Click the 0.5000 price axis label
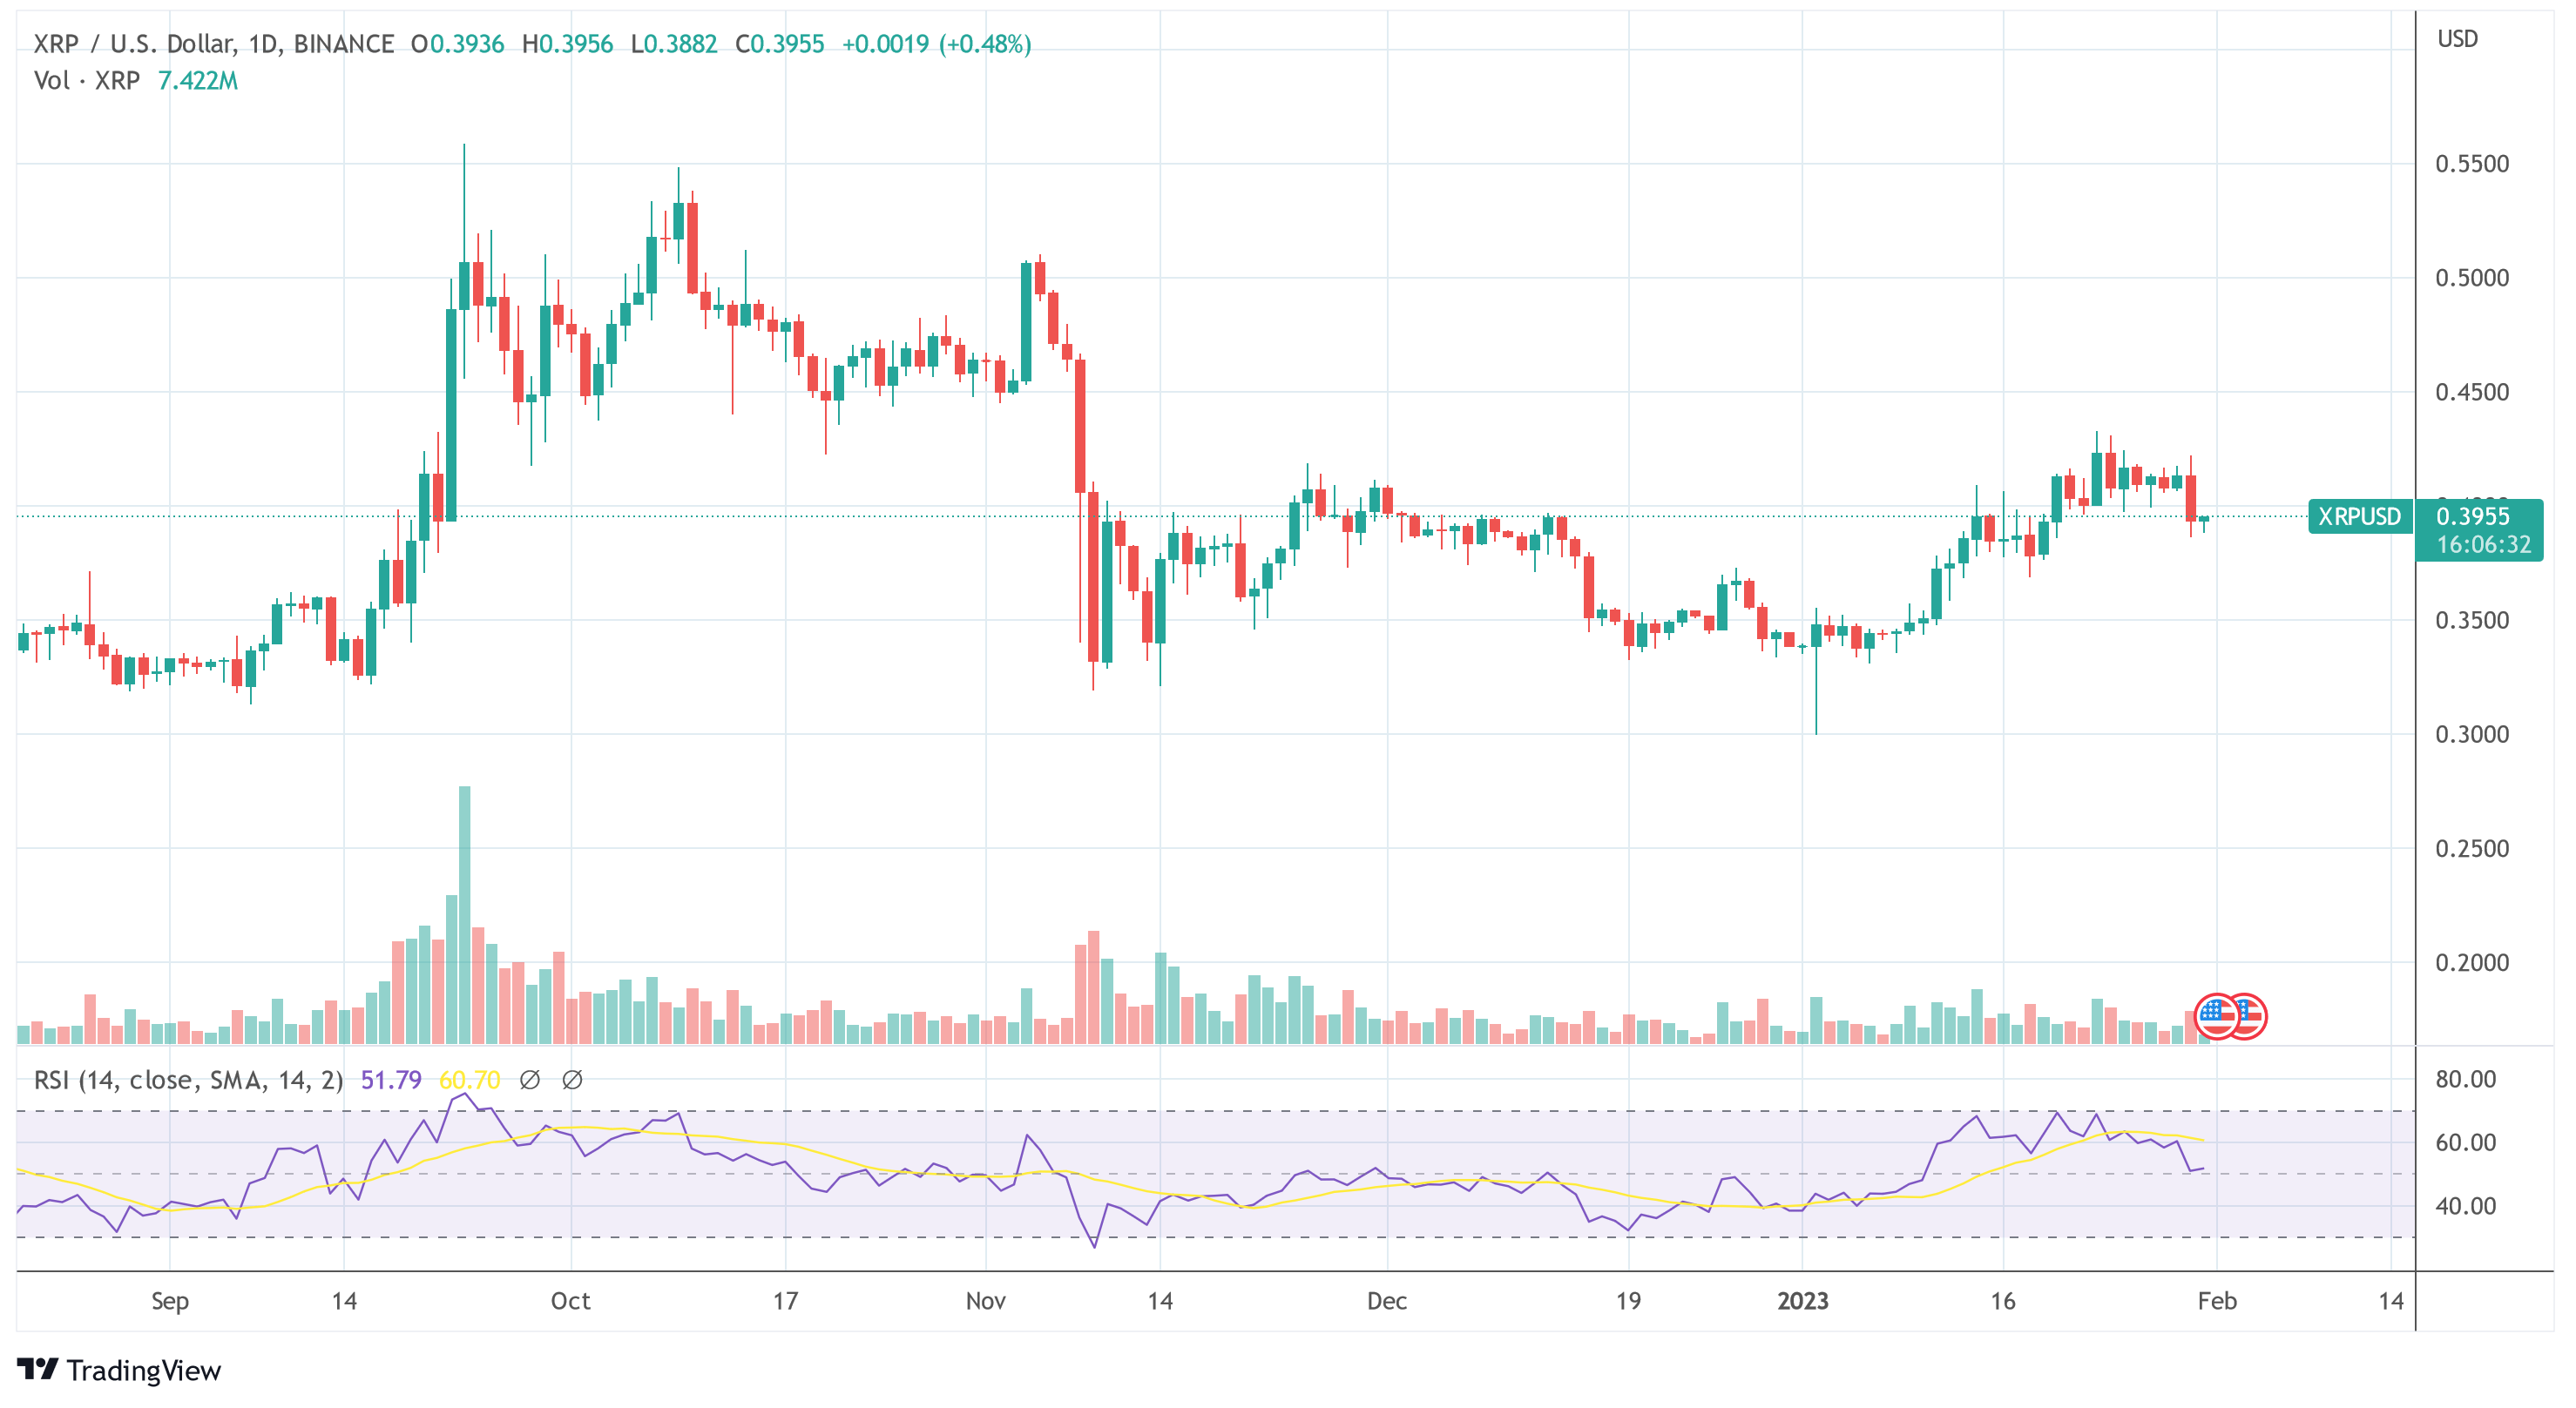 coord(2472,278)
